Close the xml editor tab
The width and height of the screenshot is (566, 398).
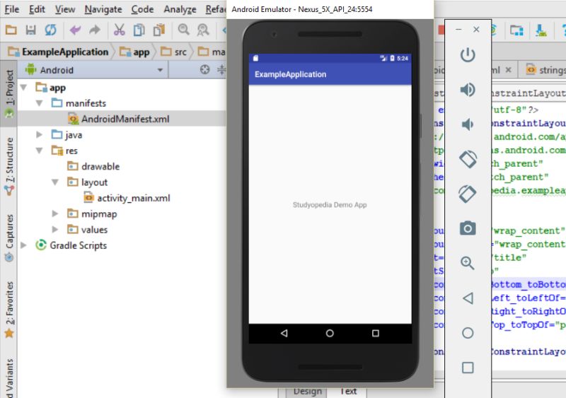pos(508,70)
